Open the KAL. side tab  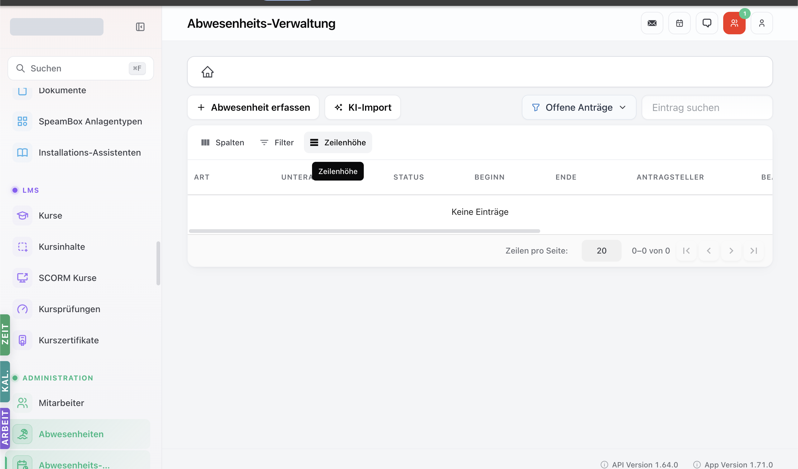[5, 382]
